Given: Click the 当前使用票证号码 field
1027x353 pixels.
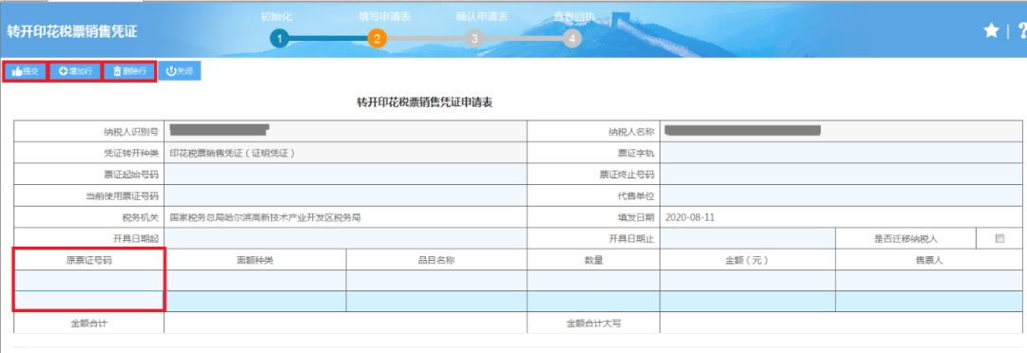Looking at the screenshot, I should click(345, 196).
